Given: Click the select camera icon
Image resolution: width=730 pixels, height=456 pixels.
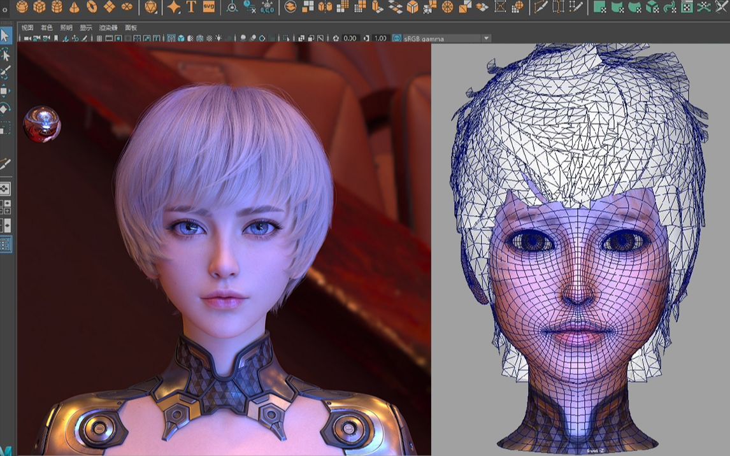Looking at the screenshot, I should (27, 38).
